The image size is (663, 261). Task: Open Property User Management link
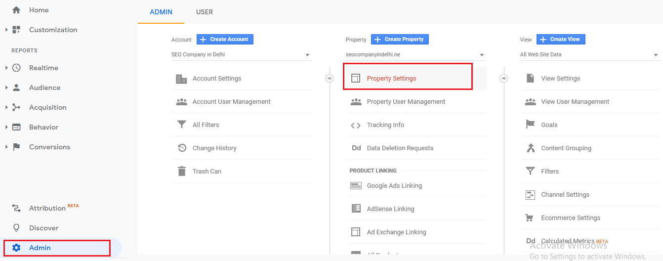(x=406, y=102)
